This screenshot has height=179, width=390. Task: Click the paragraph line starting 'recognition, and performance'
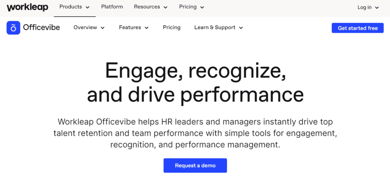point(195,144)
